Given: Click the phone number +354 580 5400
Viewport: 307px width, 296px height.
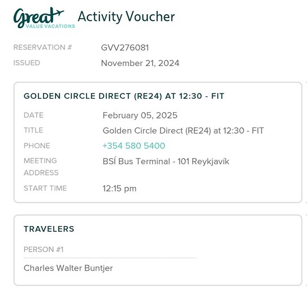Looking at the screenshot, I should pyautogui.click(x=134, y=146).
